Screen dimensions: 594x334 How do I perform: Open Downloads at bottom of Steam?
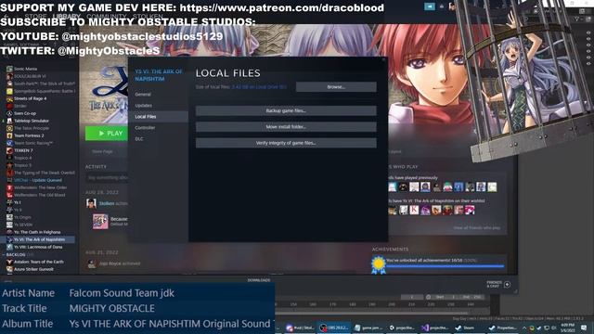(259, 280)
